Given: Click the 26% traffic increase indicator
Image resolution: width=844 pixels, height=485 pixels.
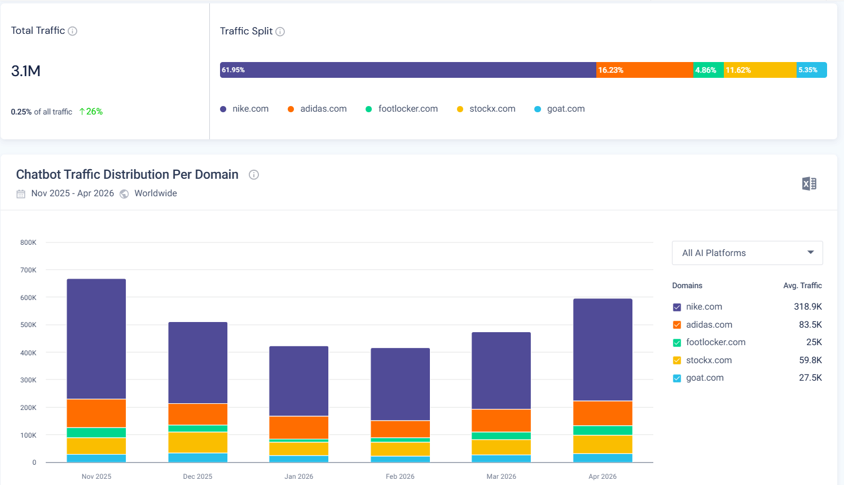Looking at the screenshot, I should pos(91,112).
